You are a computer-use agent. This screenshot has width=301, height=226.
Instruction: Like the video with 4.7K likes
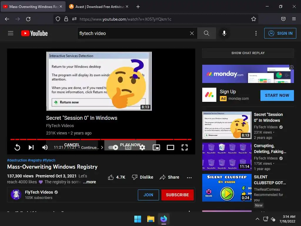(117, 177)
